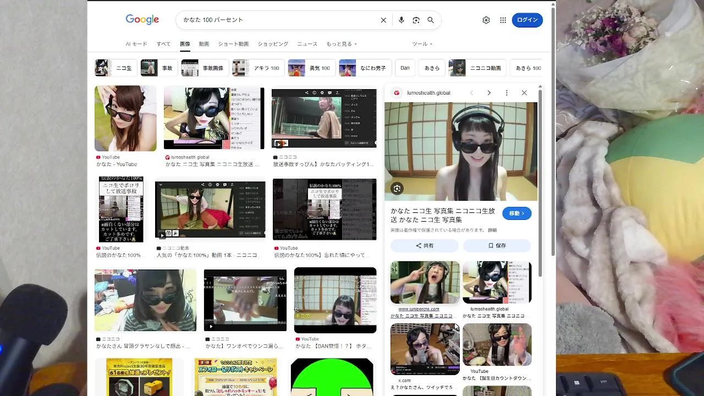Open かなた【DAN替悟 YouTube result
This screenshot has width=704, height=396.
point(335,300)
